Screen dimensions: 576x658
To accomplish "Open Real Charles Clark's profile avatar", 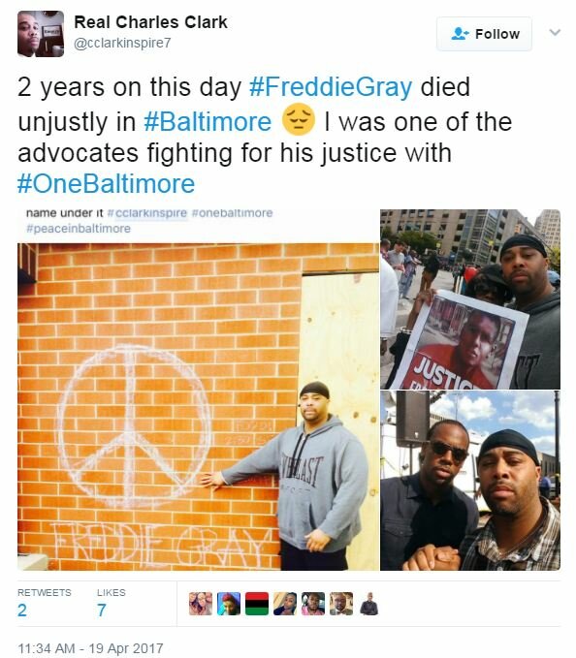I will tap(41, 34).
